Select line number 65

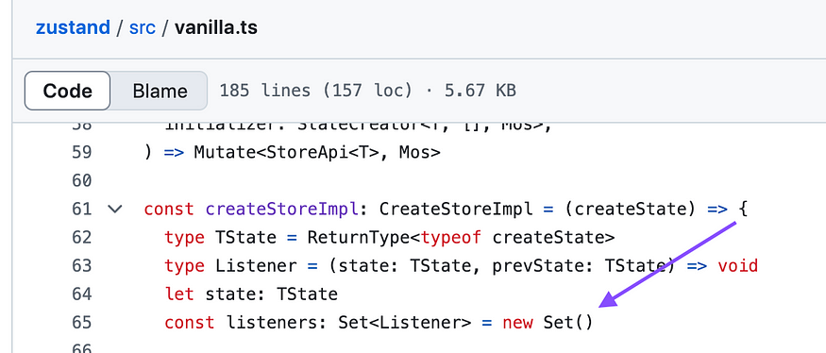pos(81,322)
